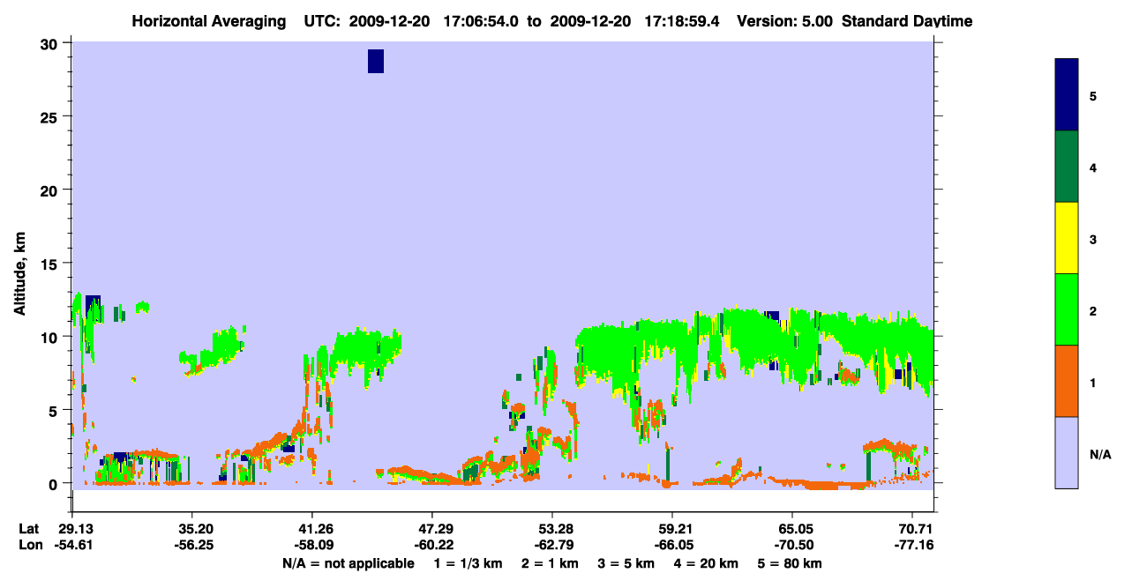Click the colorbar label 4

[x=1093, y=167]
